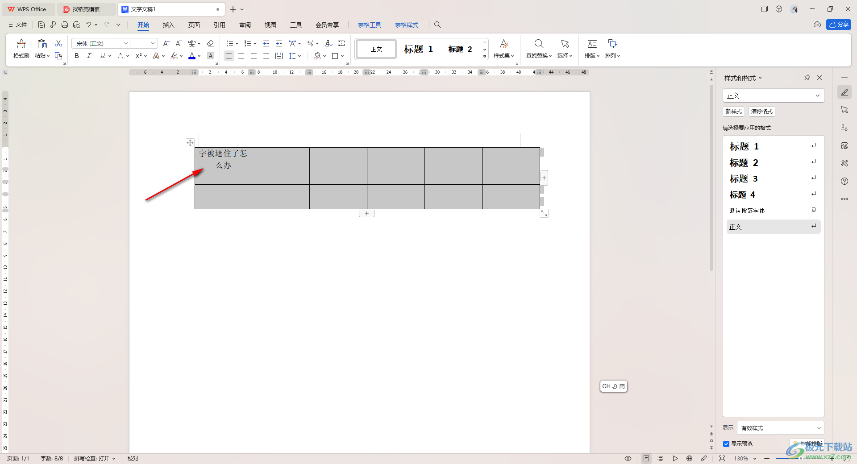857x464 pixels.
Task: Switch to the 插入 ribbon tab
Action: click(168, 25)
